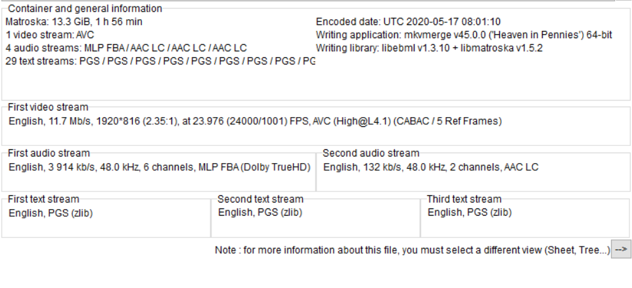Click the arrow button next to the note

621,251
